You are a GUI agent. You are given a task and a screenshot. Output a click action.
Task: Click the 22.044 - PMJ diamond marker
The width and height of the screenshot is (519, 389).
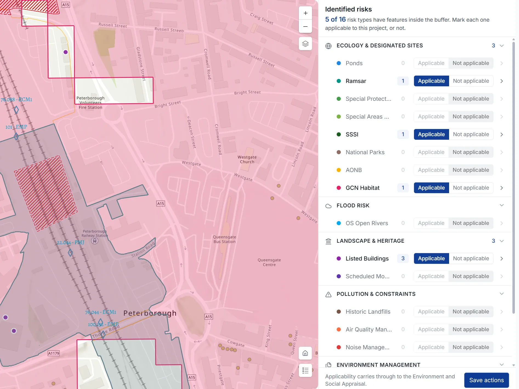click(70, 252)
